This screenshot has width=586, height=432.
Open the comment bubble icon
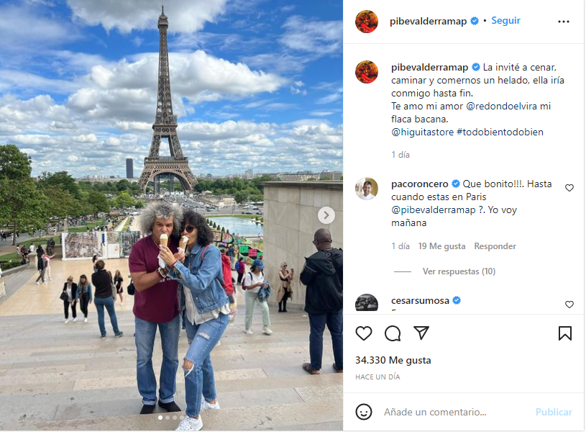pyautogui.click(x=393, y=333)
